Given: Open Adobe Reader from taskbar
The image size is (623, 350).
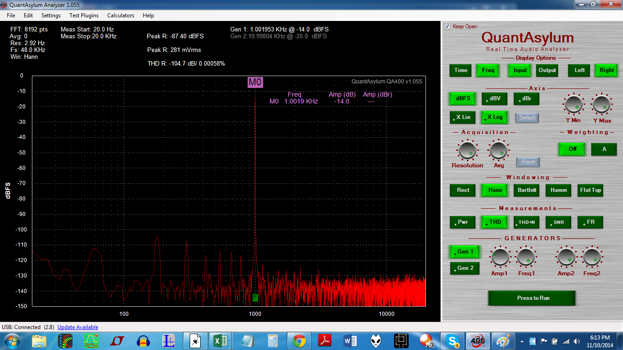Looking at the screenshot, I should 325,340.
